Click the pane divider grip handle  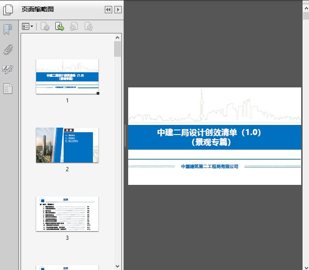pyautogui.click(x=125, y=136)
